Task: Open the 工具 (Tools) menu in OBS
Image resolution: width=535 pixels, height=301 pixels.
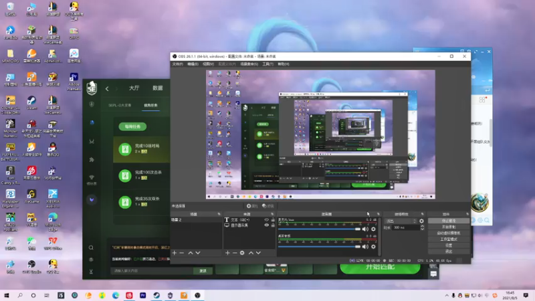Action: click(269, 64)
